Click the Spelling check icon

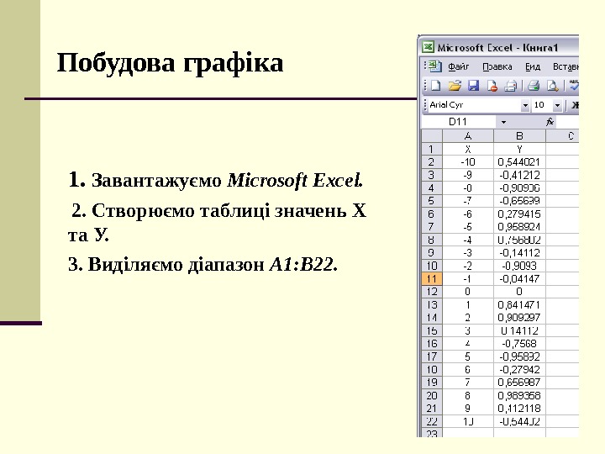(574, 85)
